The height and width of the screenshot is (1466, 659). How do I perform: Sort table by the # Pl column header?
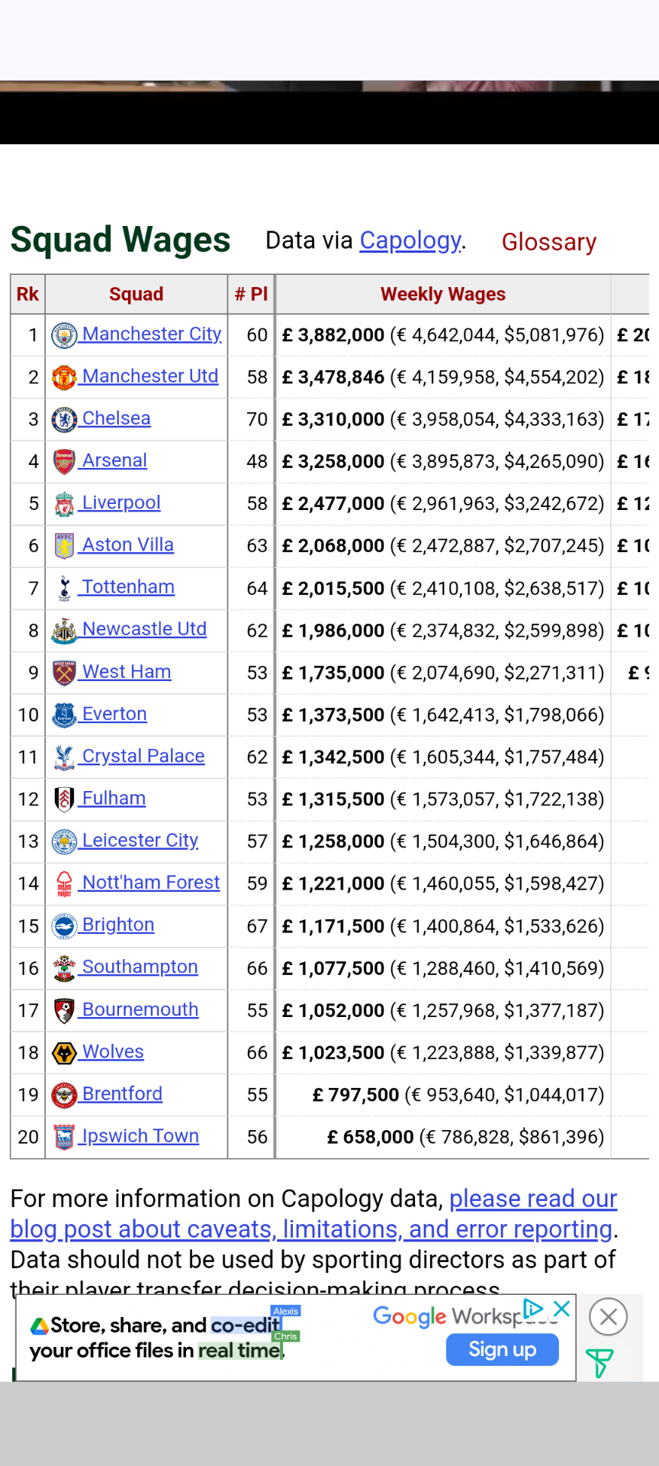point(252,294)
